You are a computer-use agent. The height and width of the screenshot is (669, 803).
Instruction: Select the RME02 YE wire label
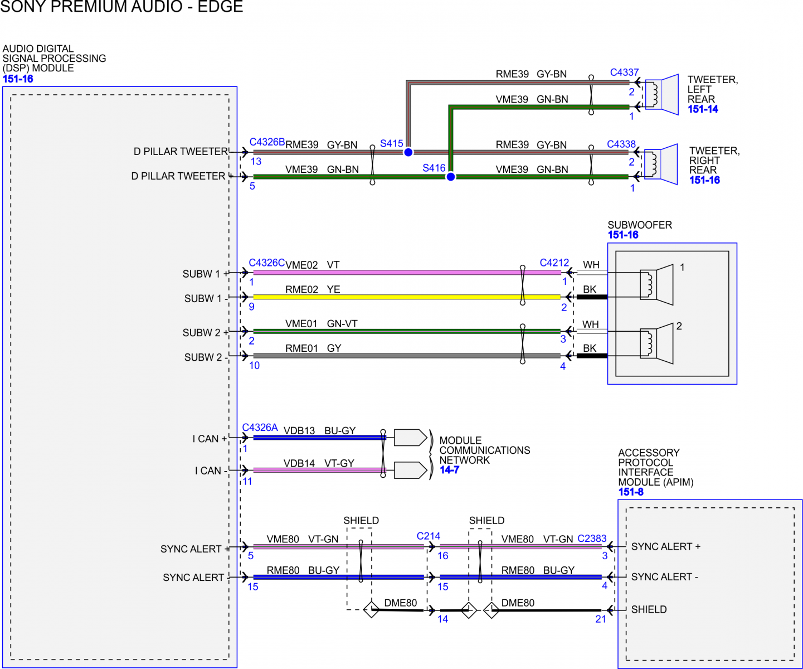click(313, 289)
